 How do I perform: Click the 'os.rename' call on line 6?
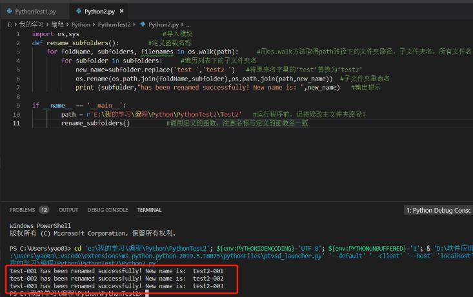point(92,79)
